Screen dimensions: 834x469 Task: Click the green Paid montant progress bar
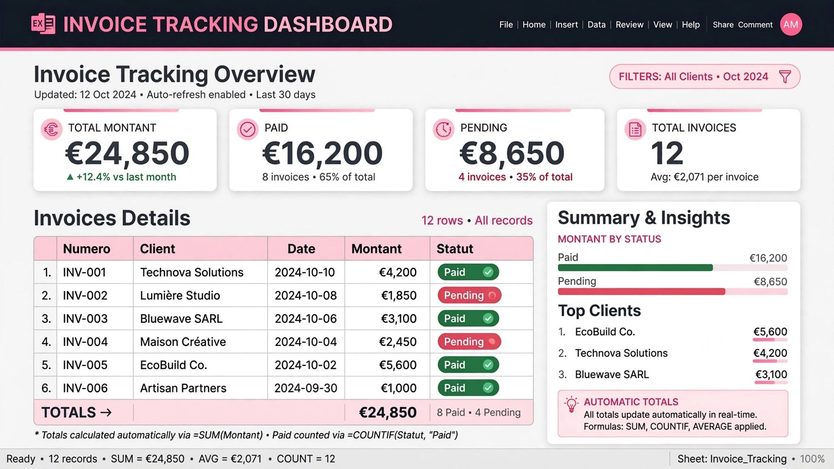[x=635, y=267]
